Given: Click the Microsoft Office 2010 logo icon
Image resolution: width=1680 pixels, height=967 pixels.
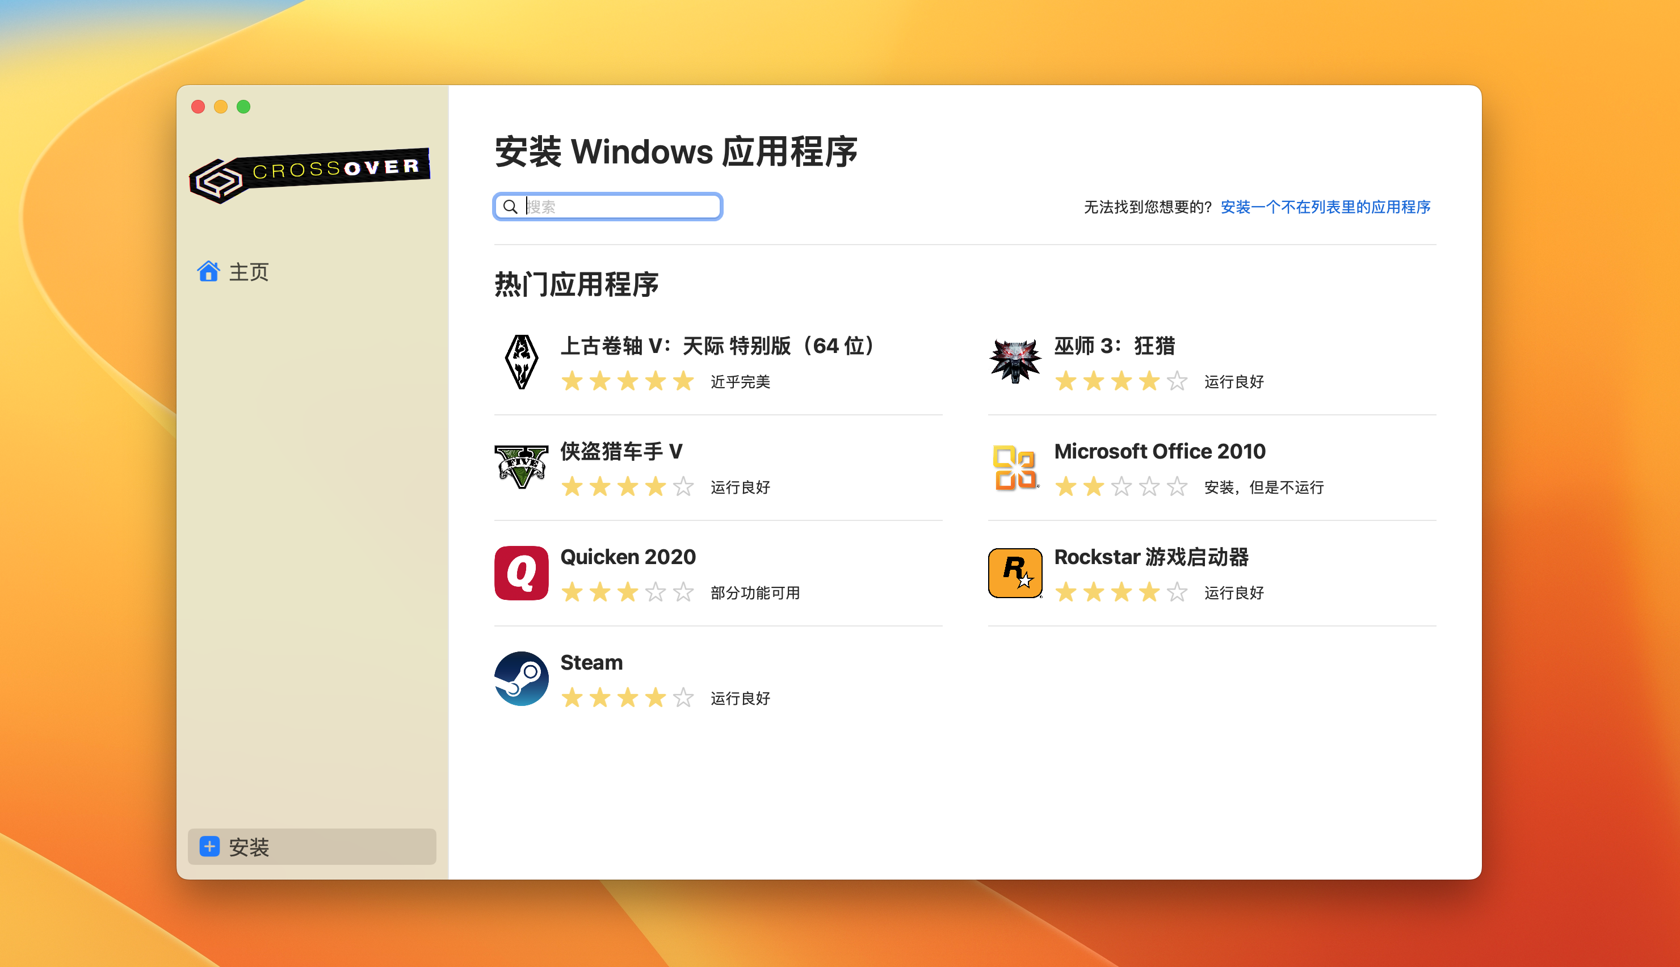Looking at the screenshot, I should (1015, 467).
